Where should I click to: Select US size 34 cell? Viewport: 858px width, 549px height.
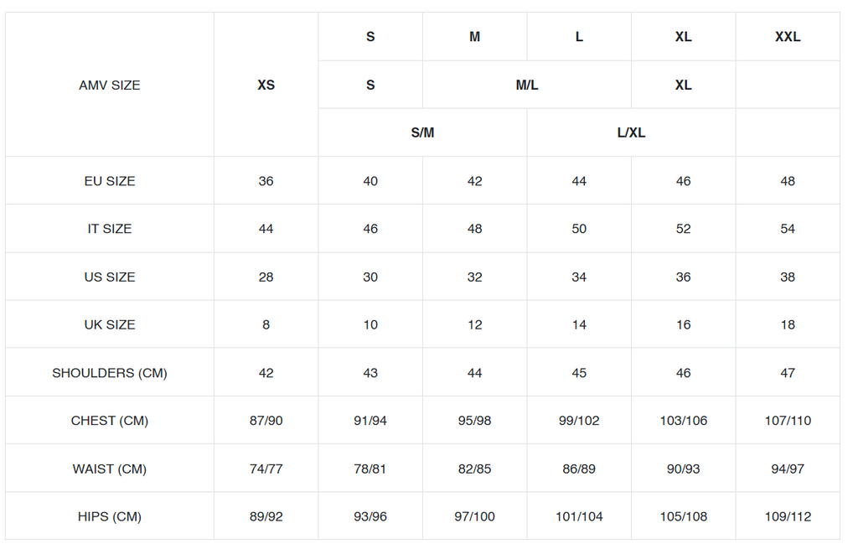[579, 277]
